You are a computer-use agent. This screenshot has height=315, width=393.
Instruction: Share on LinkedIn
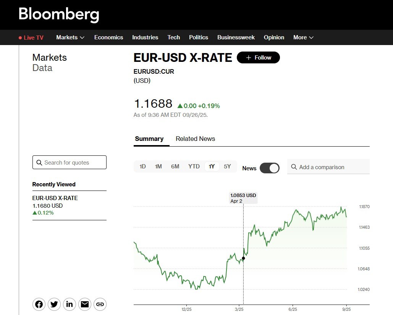coord(70,304)
